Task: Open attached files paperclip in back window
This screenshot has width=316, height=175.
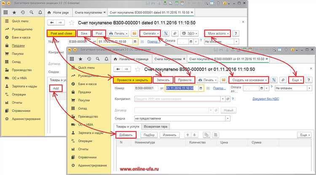Action: coord(175,33)
